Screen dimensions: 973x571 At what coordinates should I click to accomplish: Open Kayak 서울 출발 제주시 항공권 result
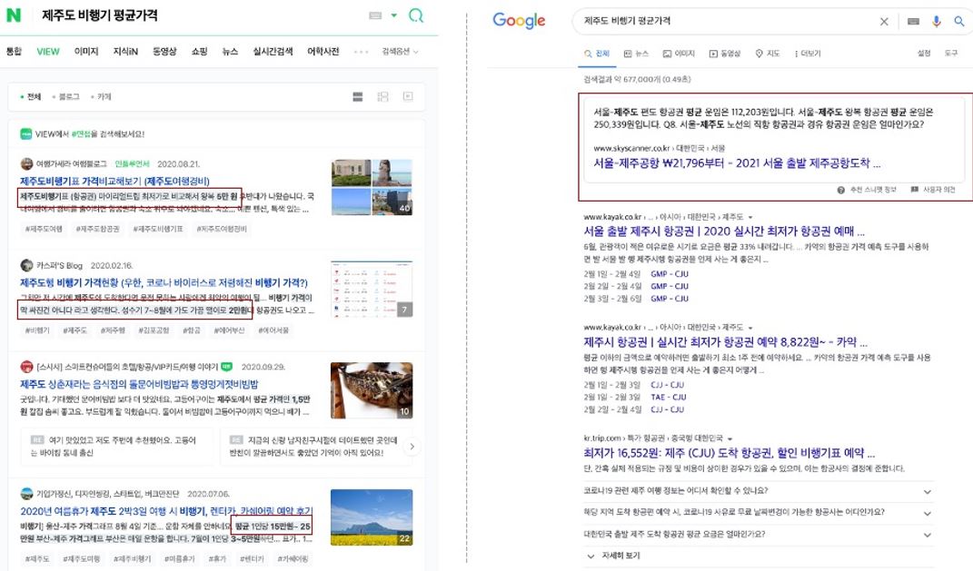point(723,231)
